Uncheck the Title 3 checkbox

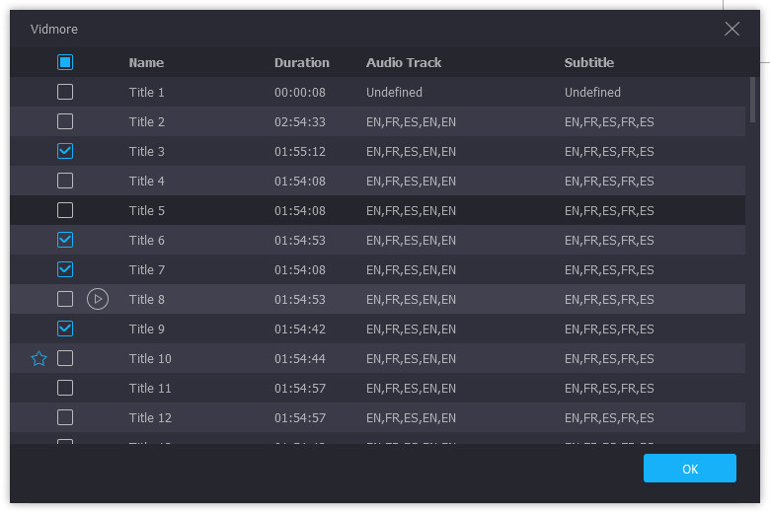[65, 151]
